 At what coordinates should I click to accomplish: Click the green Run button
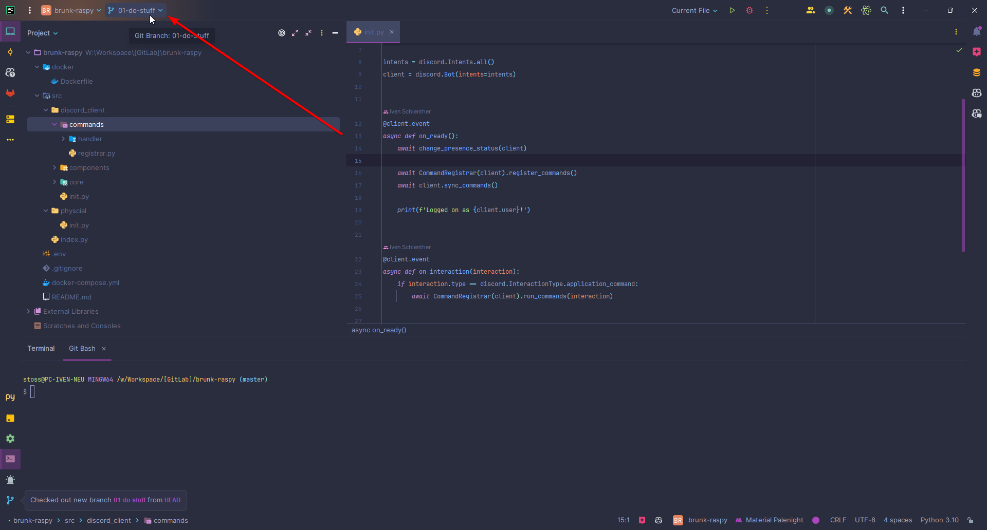732,10
